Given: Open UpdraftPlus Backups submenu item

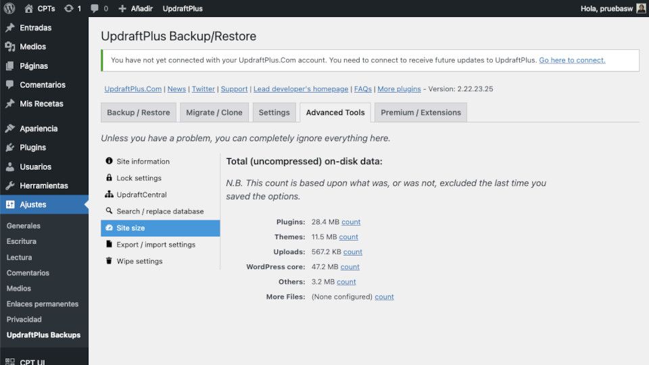Looking at the screenshot, I should click(x=43, y=335).
